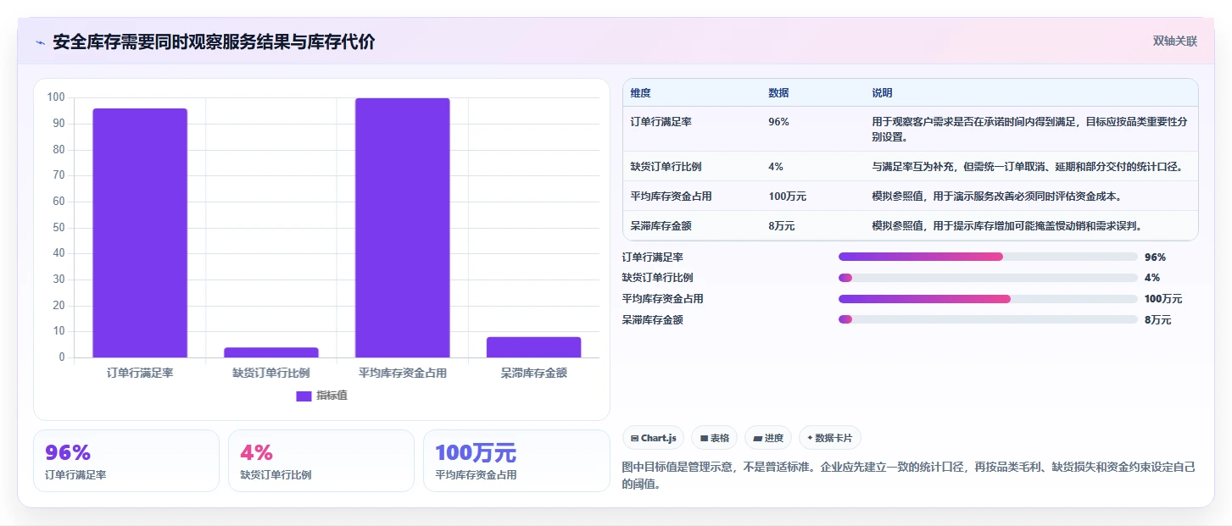Click the 呆滞库存金额 progress bar at 8万元
Viewport: 1232px width, 526px height.
click(x=988, y=319)
